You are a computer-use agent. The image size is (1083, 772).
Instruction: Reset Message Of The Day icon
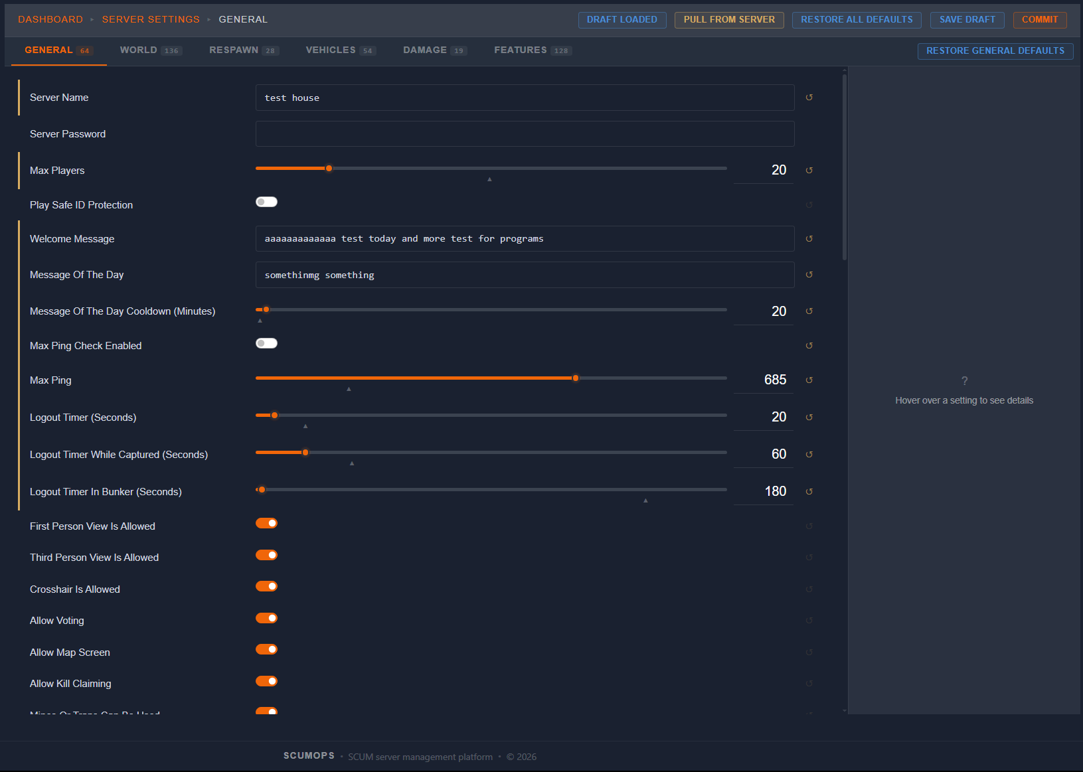tap(809, 275)
